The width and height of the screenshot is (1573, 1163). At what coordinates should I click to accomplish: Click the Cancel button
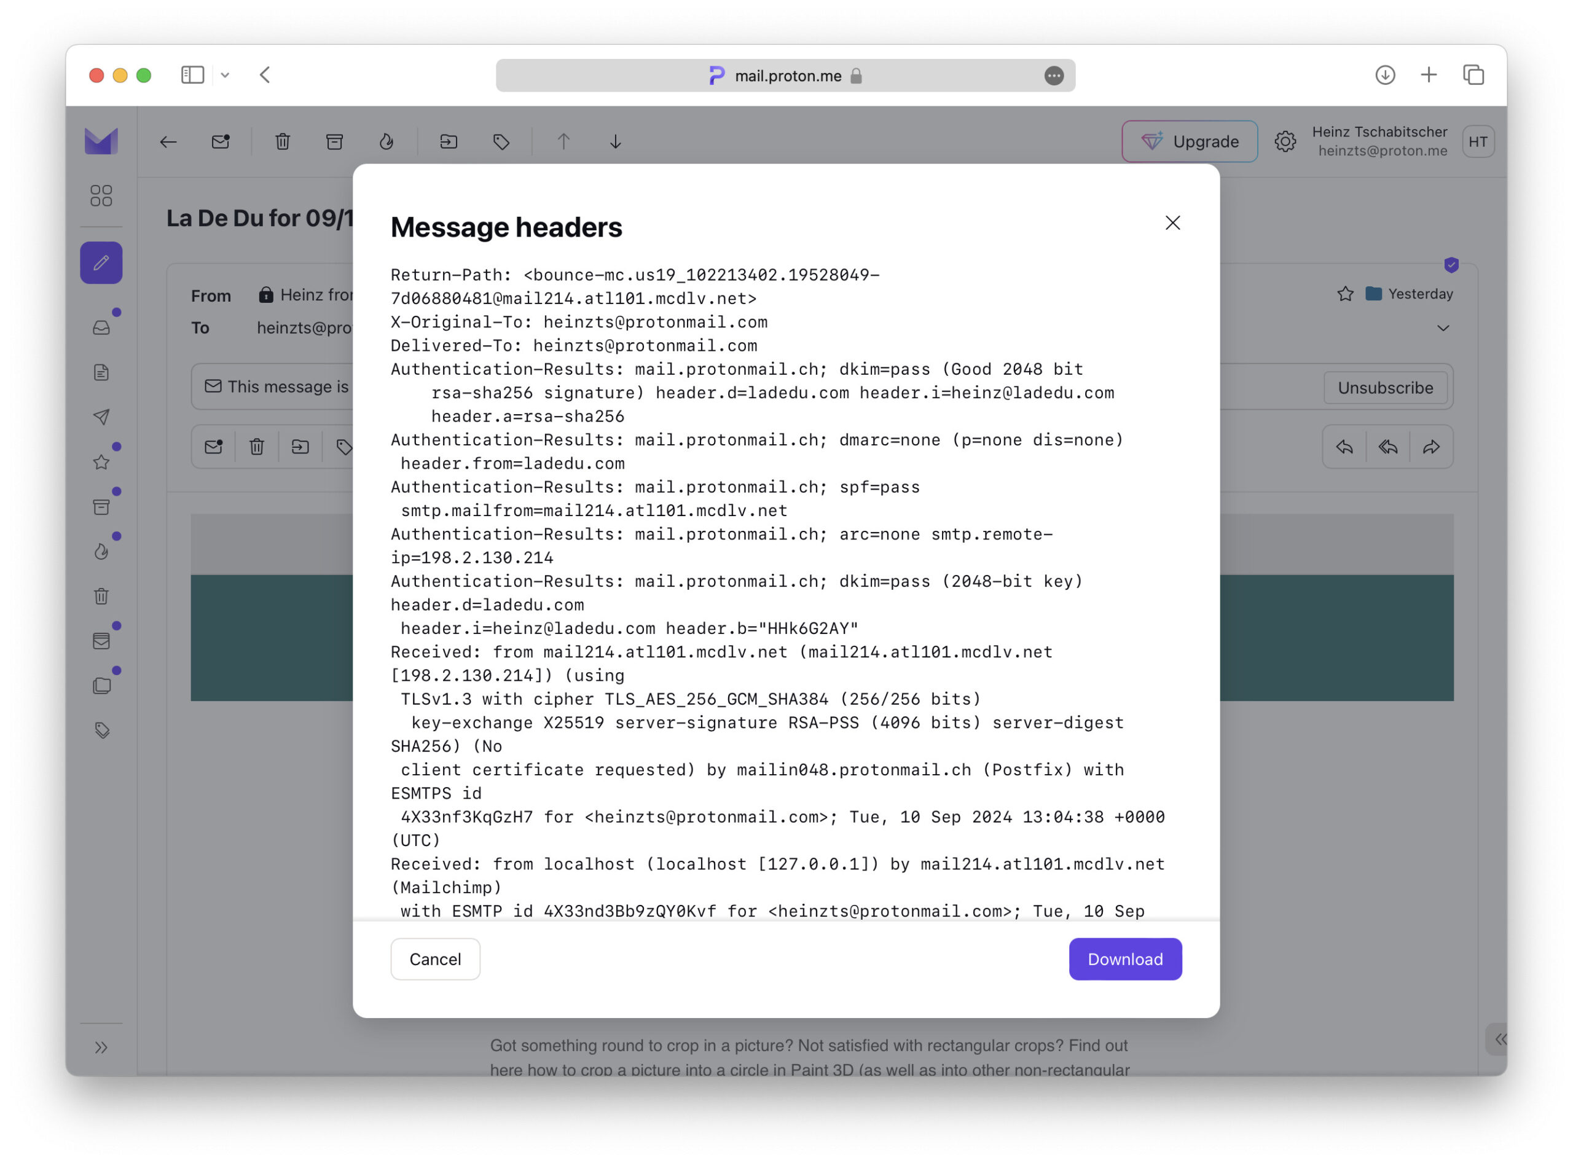point(435,959)
